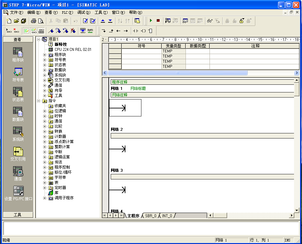Select CPU 224 CN REL 02.01 item
Viewport: 302px width, 244px height.
(73, 50)
